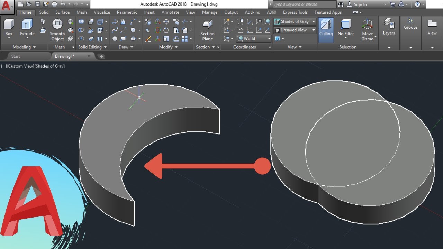Screen dimensions: 443x249
Task: Click the Fillet modify tool
Action: pyautogui.click(x=185, y=30)
